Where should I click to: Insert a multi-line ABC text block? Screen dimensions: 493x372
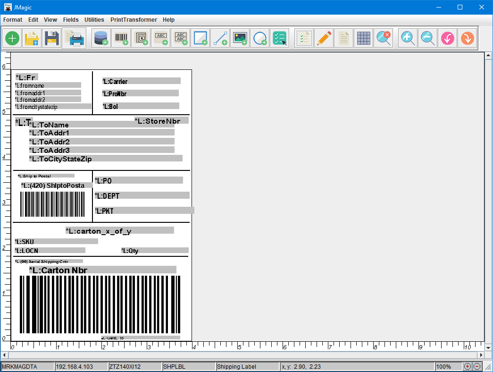(181, 38)
